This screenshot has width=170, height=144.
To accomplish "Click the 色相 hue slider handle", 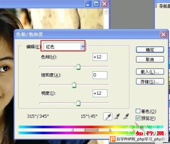I will pos(78,67).
